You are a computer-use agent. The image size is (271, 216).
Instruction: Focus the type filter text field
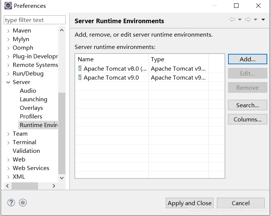pos(35,20)
